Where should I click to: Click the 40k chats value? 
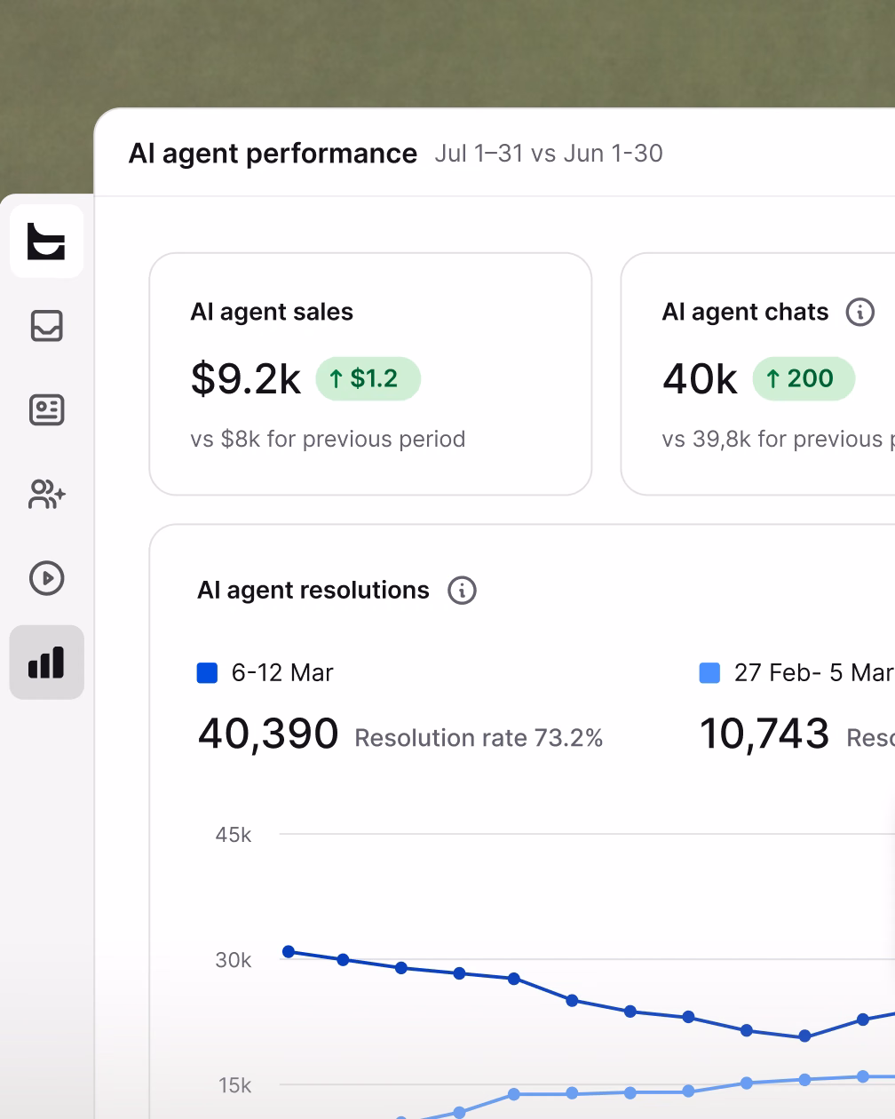click(700, 379)
